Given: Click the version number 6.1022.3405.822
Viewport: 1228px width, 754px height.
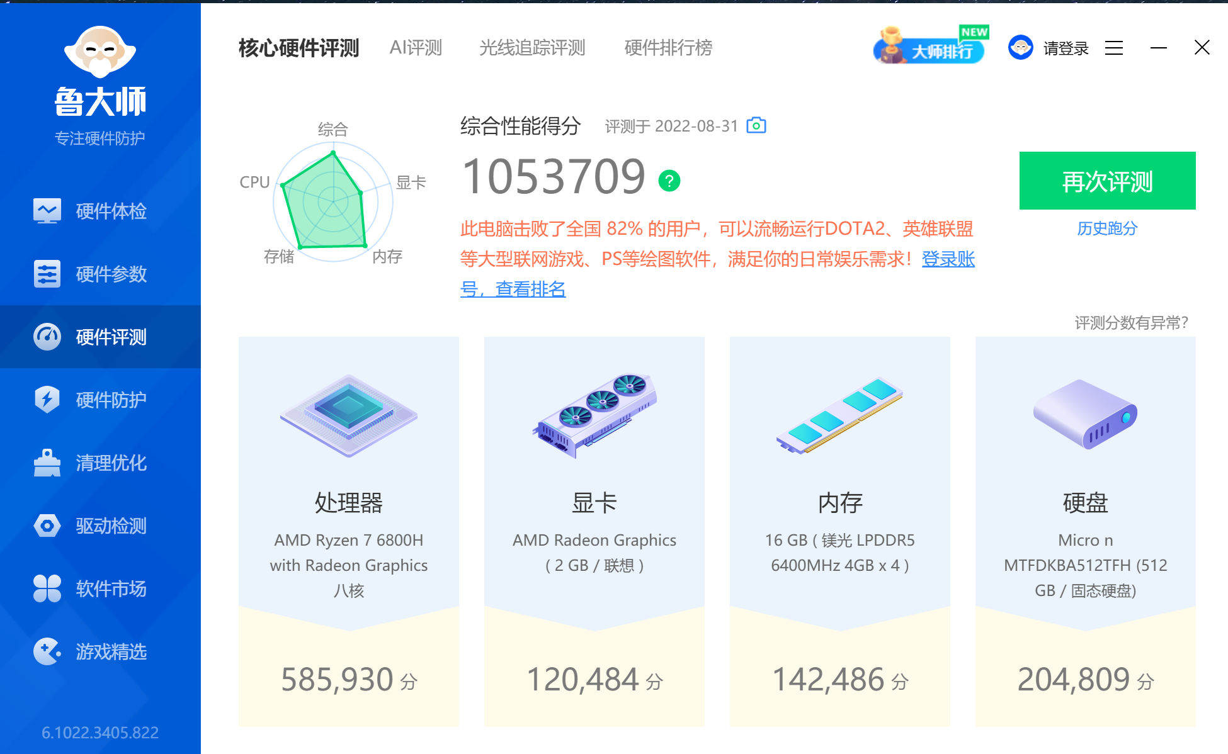Looking at the screenshot, I should tap(100, 733).
